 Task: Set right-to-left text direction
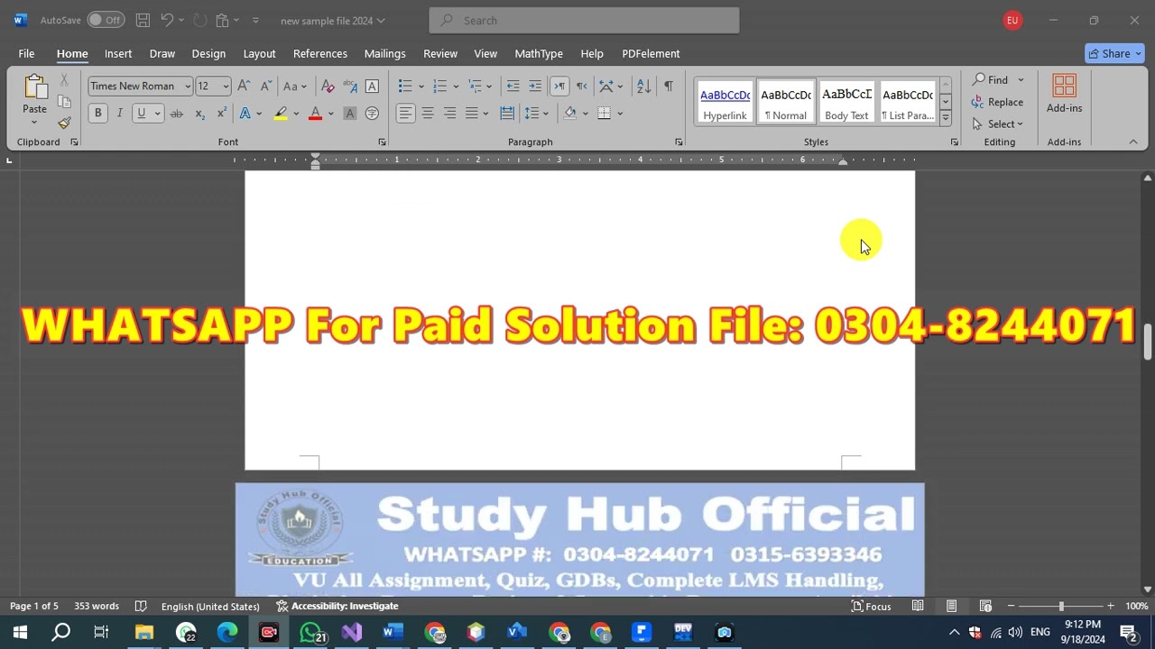[x=582, y=86]
